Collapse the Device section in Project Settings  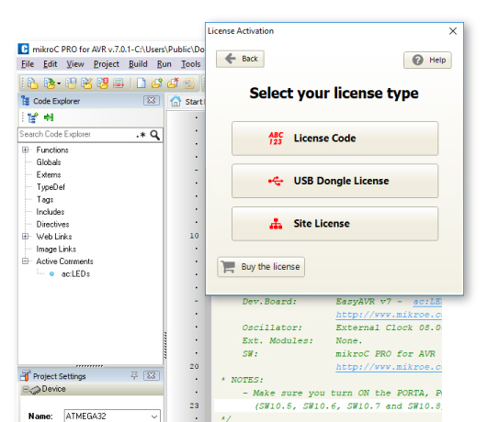point(26,389)
